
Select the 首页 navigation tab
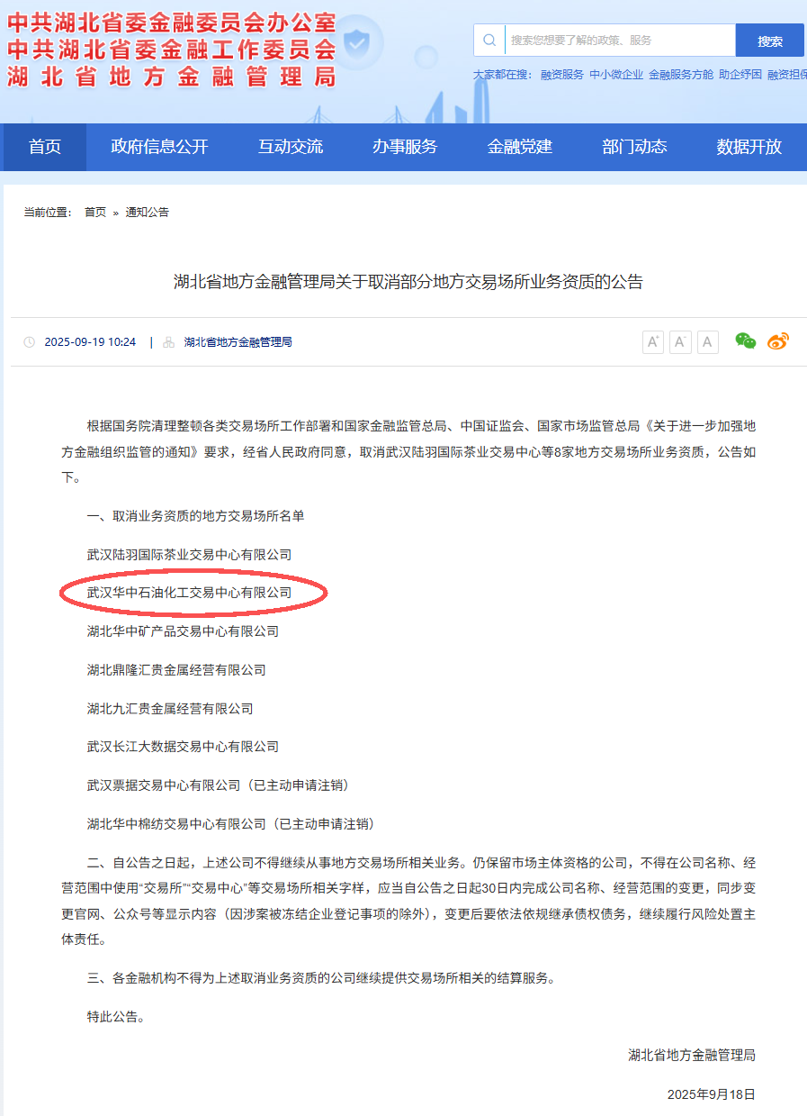click(x=43, y=147)
